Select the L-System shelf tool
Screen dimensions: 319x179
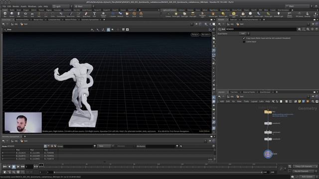(x=113, y=14)
